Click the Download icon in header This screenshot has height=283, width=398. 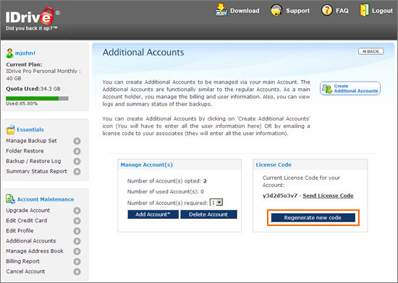pyautogui.click(x=221, y=10)
